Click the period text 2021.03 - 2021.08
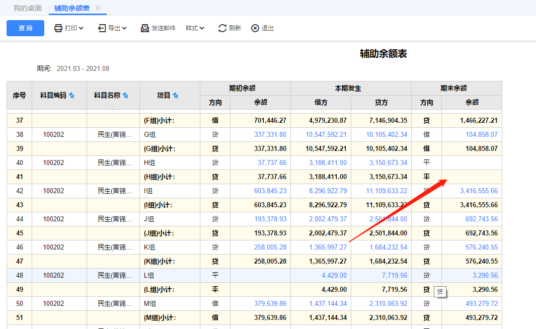The width and height of the screenshot is (536, 329). 83,69
